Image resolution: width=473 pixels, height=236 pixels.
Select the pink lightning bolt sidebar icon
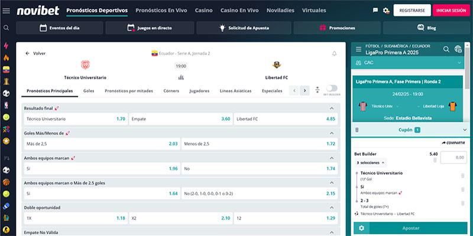6,46
